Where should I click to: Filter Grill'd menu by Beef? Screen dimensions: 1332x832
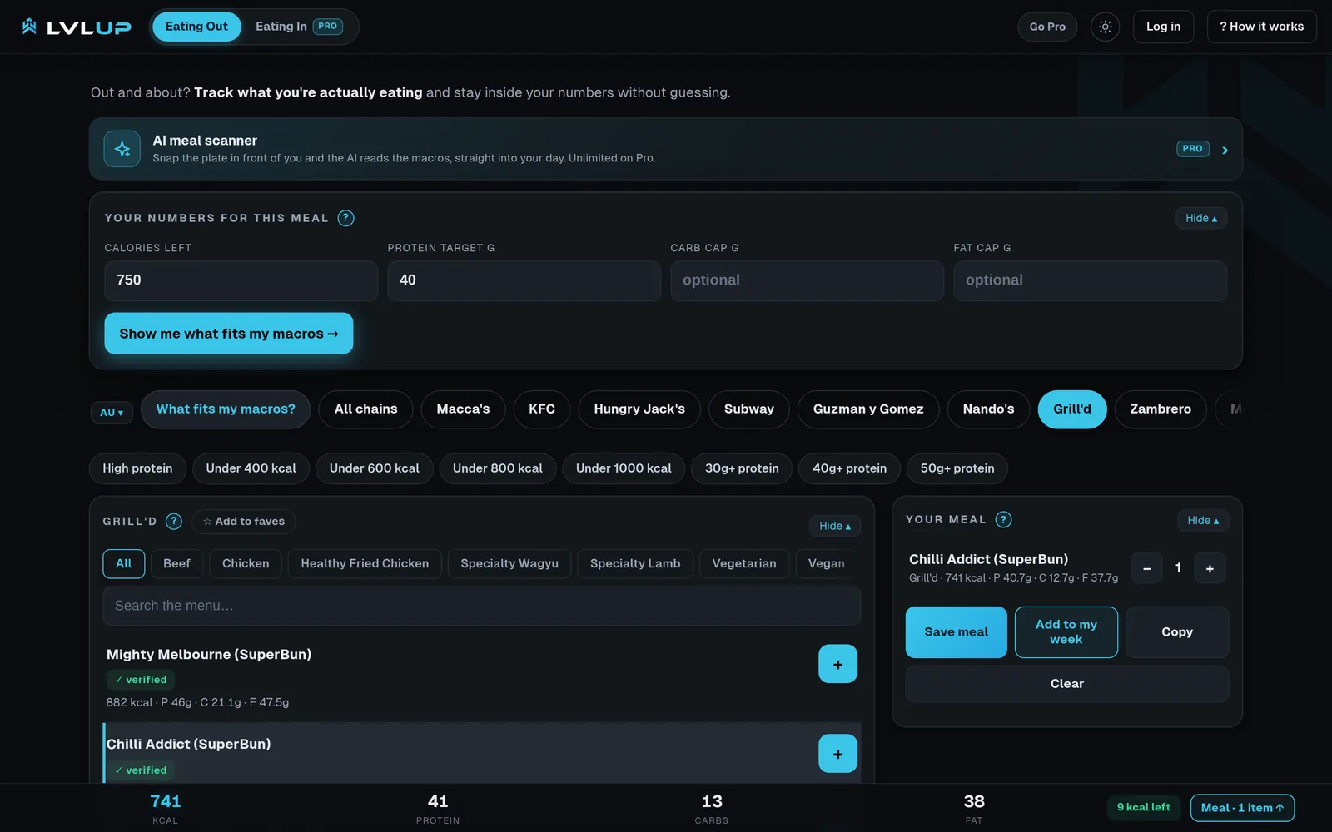click(x=176, y=563)
